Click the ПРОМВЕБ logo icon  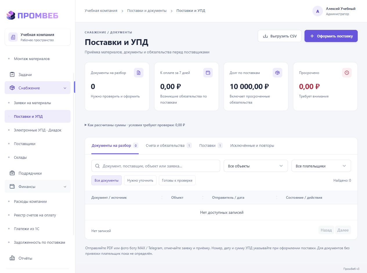11,15
